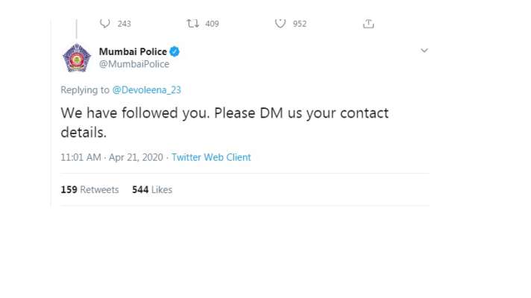Click the thread connector line above avatar
Image resolution: width=531 pixels, height=298 pixels.
click(77, 29)
